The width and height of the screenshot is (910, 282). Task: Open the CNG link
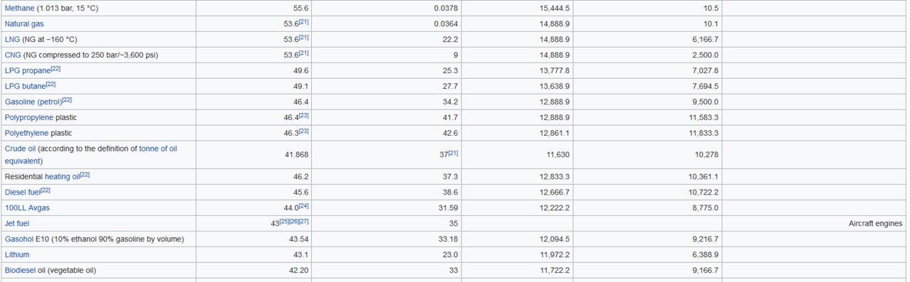pyautogui.click(x=13, y=55)
